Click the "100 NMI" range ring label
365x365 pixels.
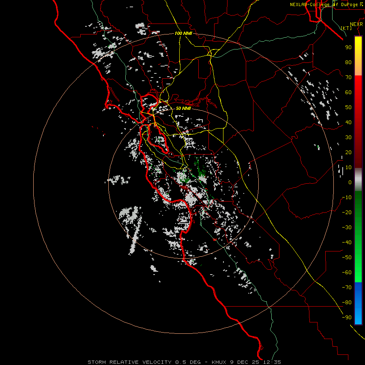(x=183, y=33)
